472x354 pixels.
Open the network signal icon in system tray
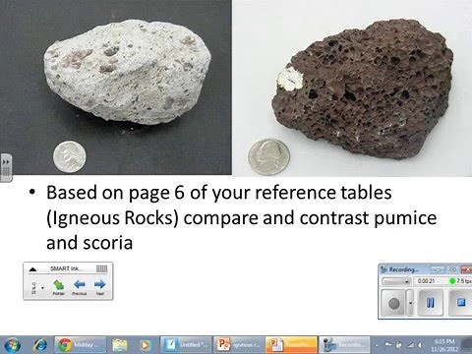(411, 345)
